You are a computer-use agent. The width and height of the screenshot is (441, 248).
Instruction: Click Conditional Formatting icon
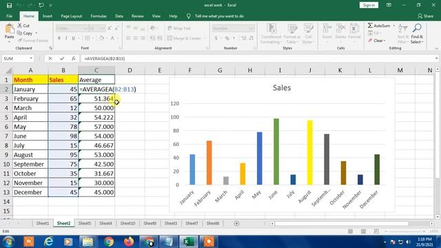271,29
